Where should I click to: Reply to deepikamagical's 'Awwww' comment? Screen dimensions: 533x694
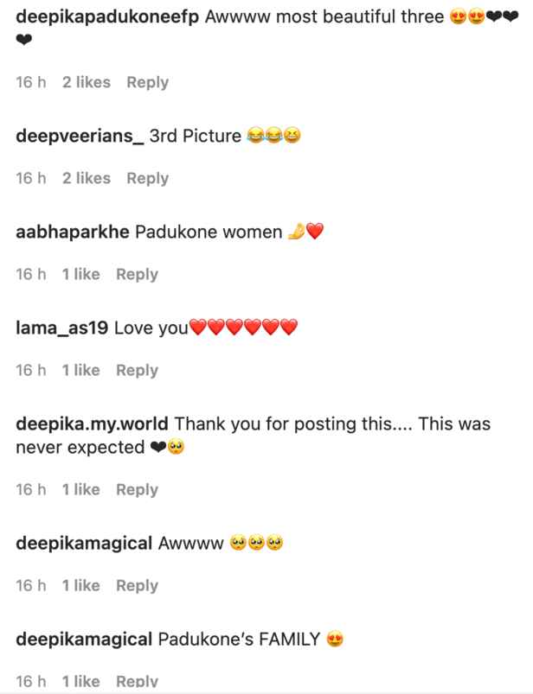pyautogui.click(x=137, y=585)
